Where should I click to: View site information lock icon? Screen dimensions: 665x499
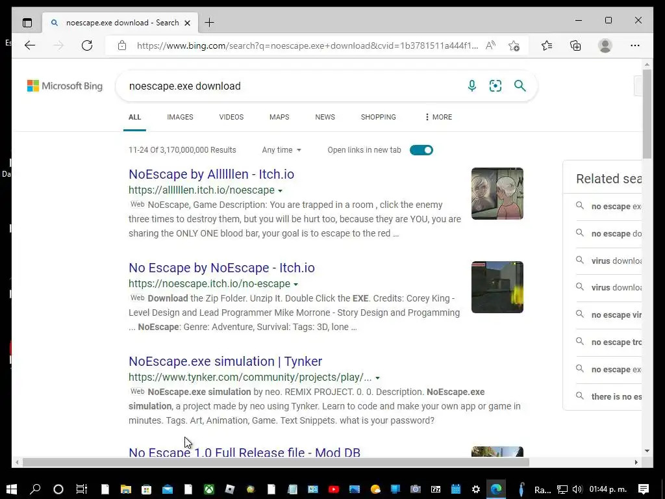coord(122,45)
